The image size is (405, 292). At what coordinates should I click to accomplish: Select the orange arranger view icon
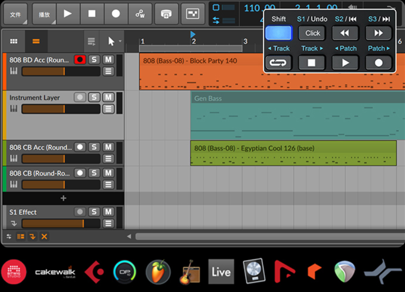tap(36, 41)
